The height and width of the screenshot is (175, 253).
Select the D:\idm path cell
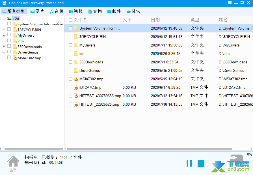[224, 54]
